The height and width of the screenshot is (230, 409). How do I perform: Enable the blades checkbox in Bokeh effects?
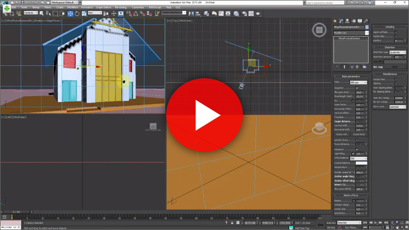[x=353, y=201]
